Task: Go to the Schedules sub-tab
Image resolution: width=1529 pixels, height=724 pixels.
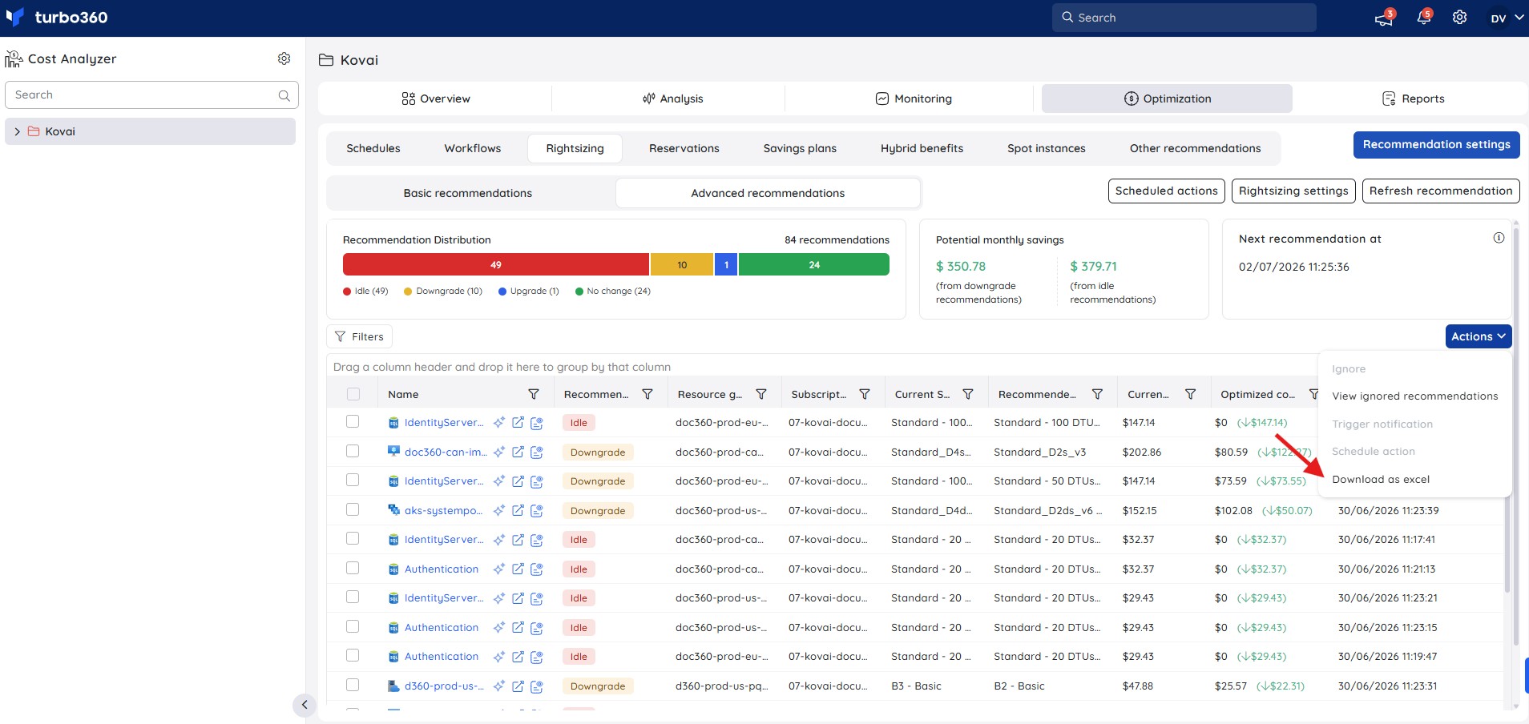Action: (x=373, y=148)
